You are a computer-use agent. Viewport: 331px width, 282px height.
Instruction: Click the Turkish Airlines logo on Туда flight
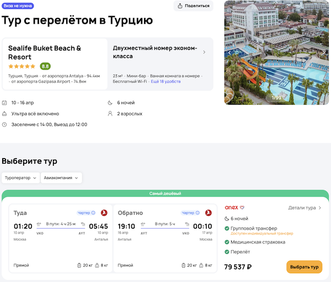pyautogui.click(x=104, y=213)
